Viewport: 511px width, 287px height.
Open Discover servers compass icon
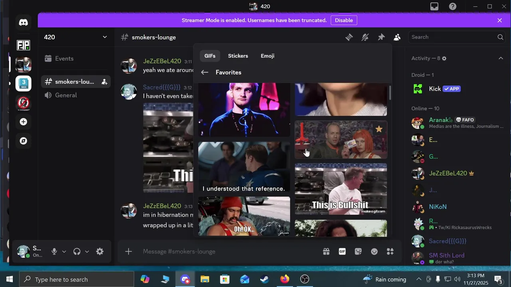pos(24,141)
